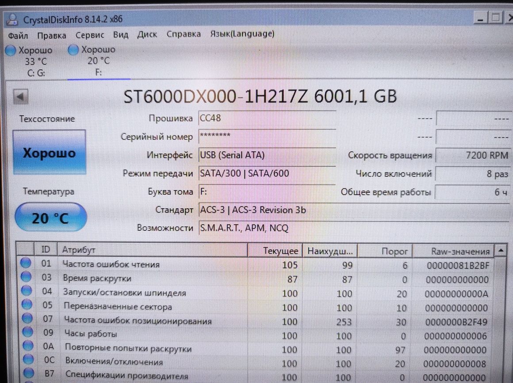
Task: Click status icon of attribute 05
Action: [x=27, y=304]
